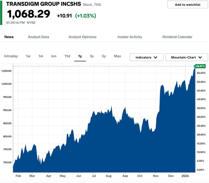The width and height of the screenshot is (209, 183).
Task: Click the 55.00% percent axis label
Action: [x=201, y=73]
